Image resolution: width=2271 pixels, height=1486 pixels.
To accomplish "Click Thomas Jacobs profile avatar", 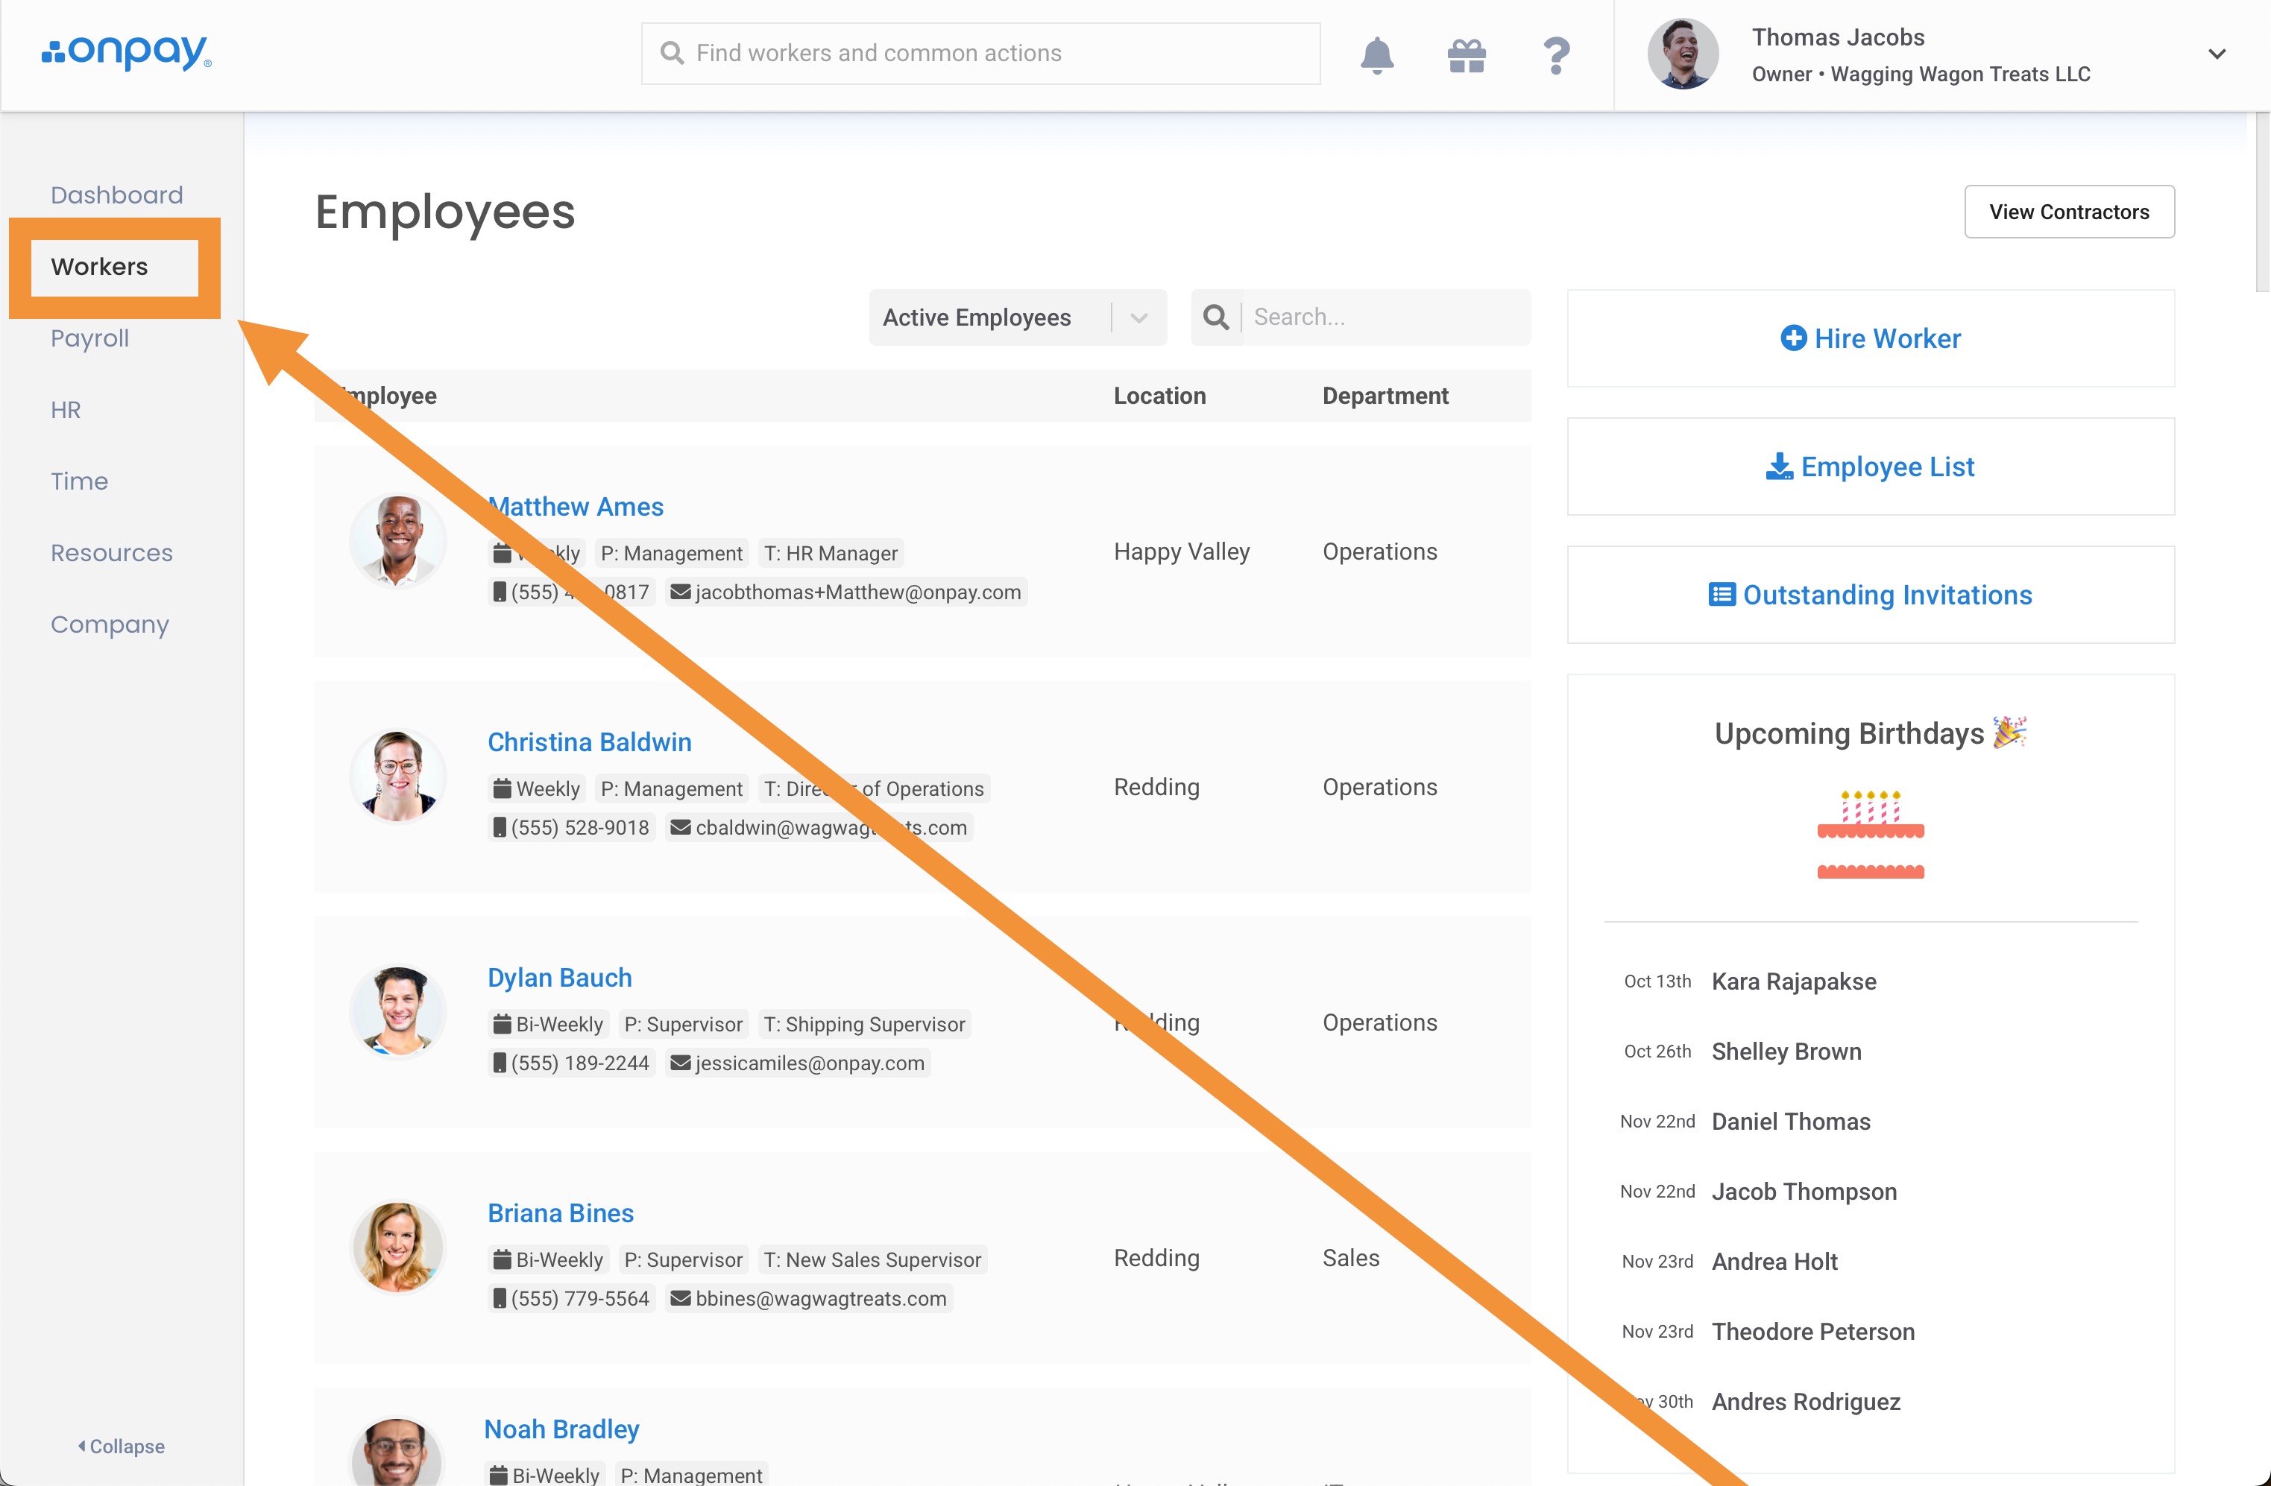I will point(1682,54).
